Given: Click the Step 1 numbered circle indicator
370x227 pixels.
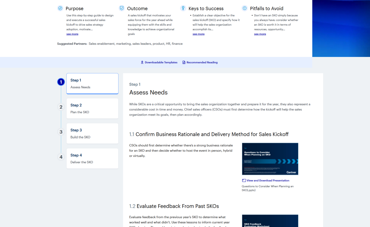Looking at the screenshot, I should tap(61, 82).
